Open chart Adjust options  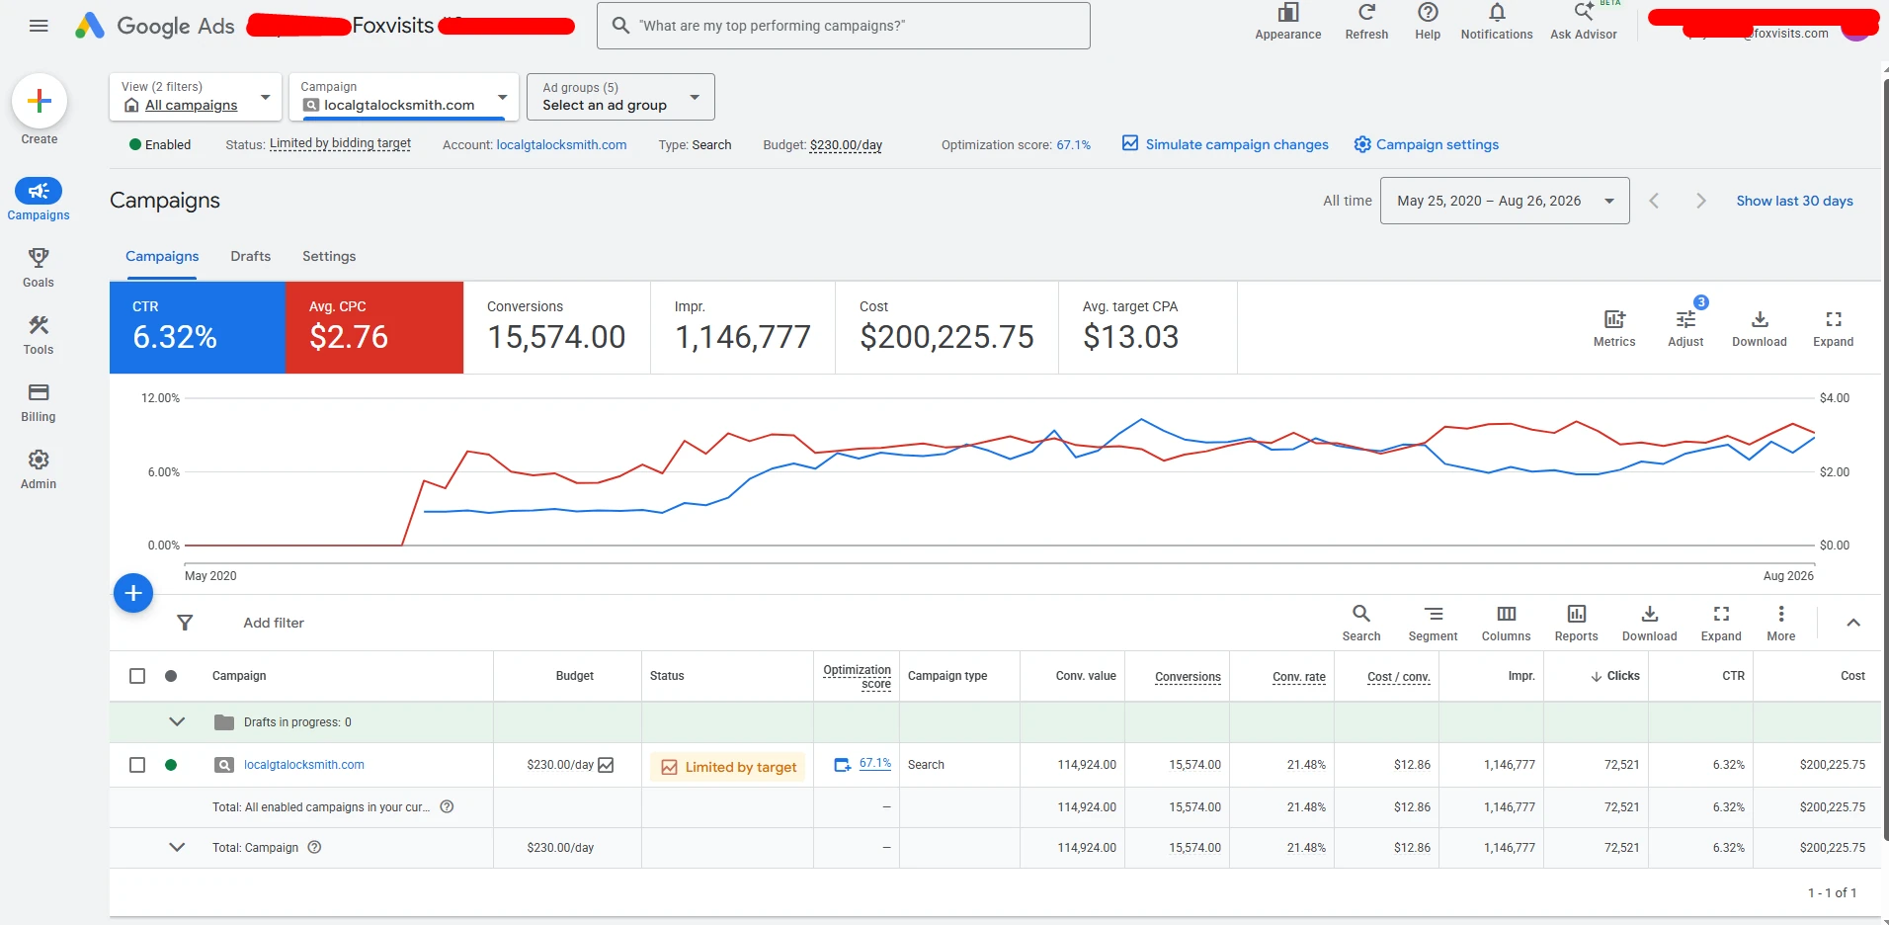(x=1685, y=328)
